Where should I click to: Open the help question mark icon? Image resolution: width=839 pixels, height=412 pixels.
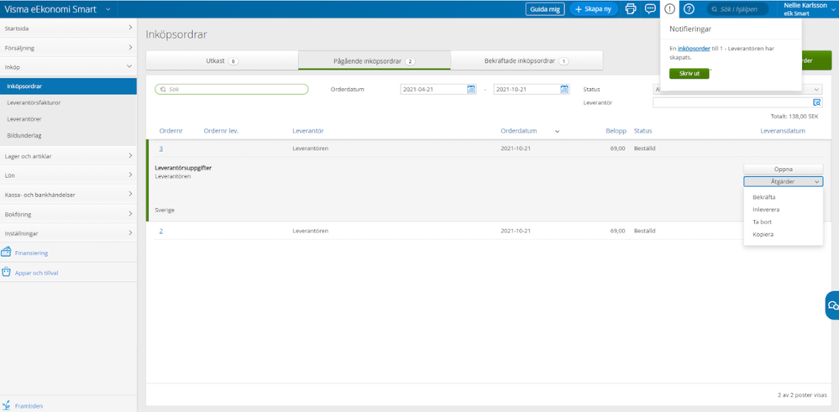click(690, 8)
